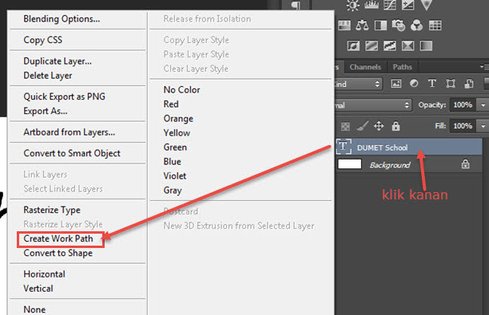Image resolution: width=489 pixels, height=315 pixels.
Task: Add an Invert adjustment layer
Action: coord(353,45)
